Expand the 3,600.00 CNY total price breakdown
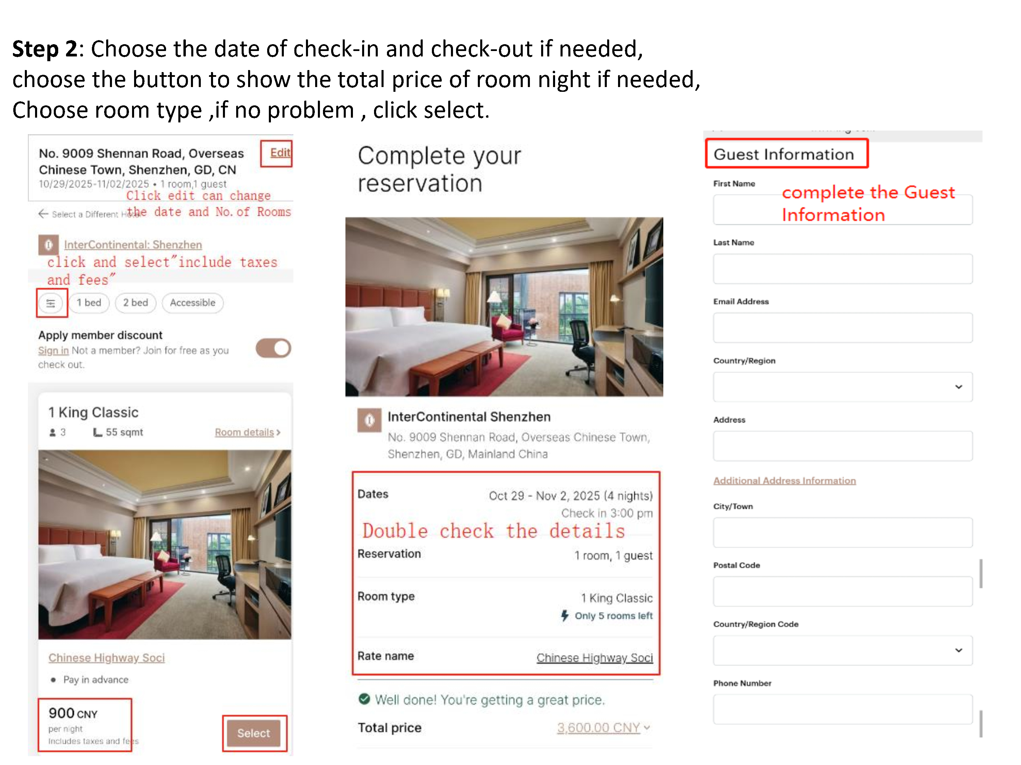The height and width of the screenshot is (765, 1021). (603, 728)
